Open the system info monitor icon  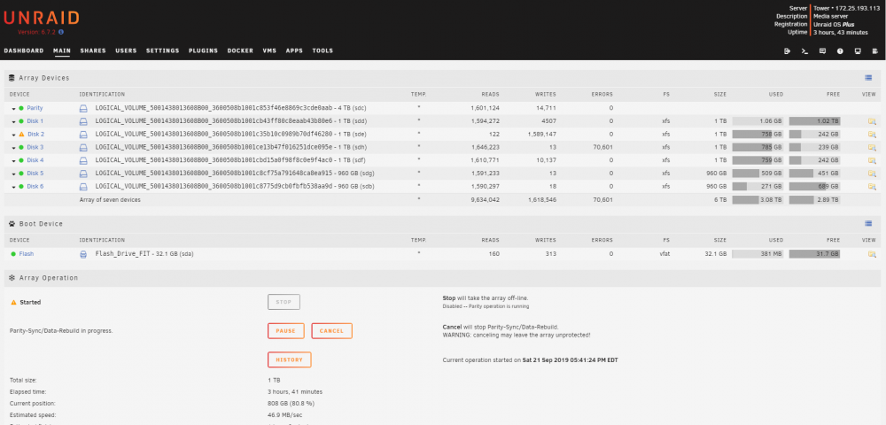(858, 50)
